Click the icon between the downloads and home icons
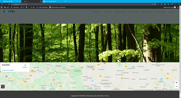The image size is (181, 98). click(162, 4)
